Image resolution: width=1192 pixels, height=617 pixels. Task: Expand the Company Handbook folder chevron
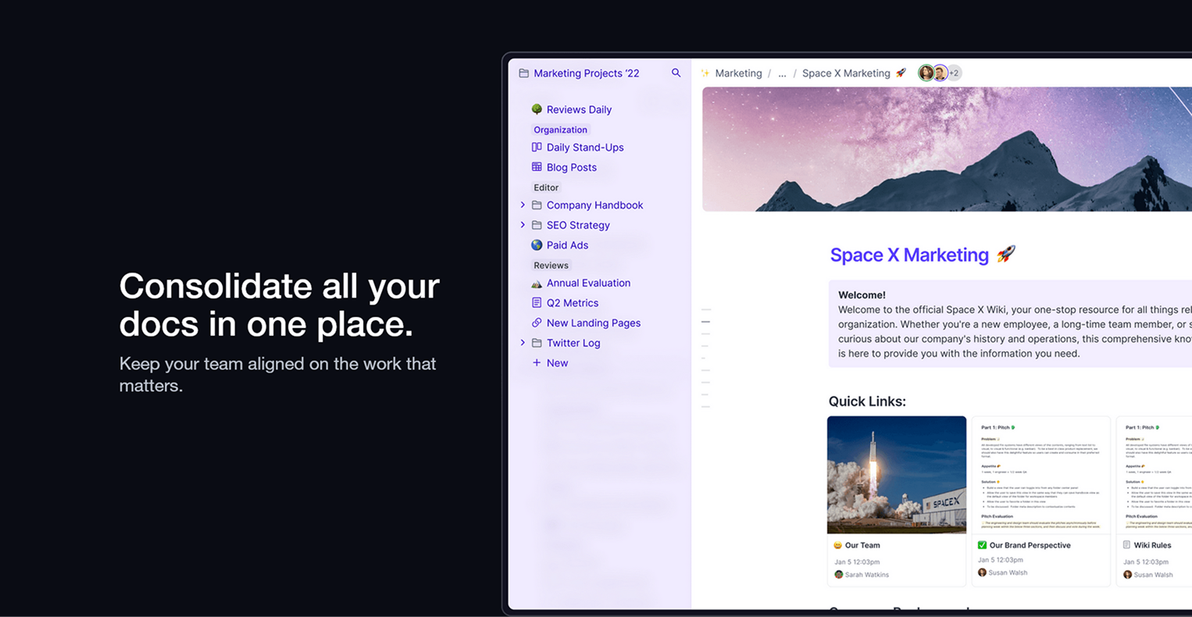pos(523,205)
